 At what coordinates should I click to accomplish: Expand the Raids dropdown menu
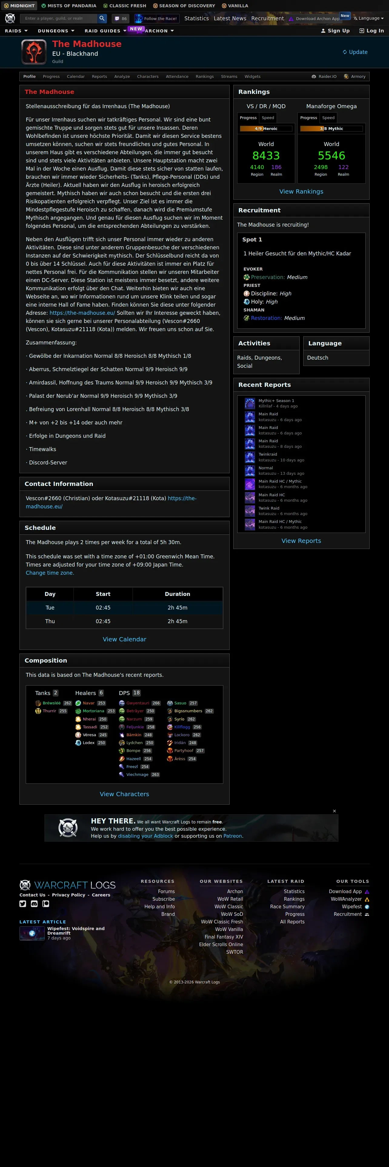[x=16, y=31]
